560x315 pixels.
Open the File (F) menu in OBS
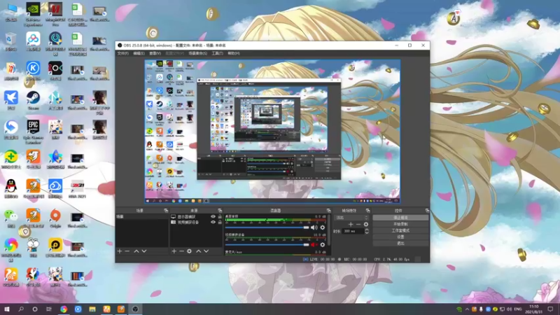[x=123, y=53]
